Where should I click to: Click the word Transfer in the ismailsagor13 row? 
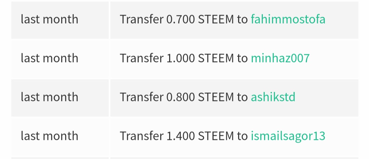142,136
